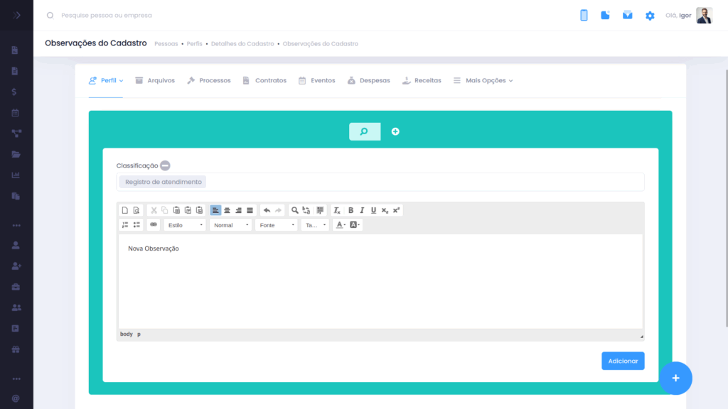This screenshot has width=728, height=409.
Task: Click the Detalhes do Cadastro breadcrumb
Action: point(242,43)
